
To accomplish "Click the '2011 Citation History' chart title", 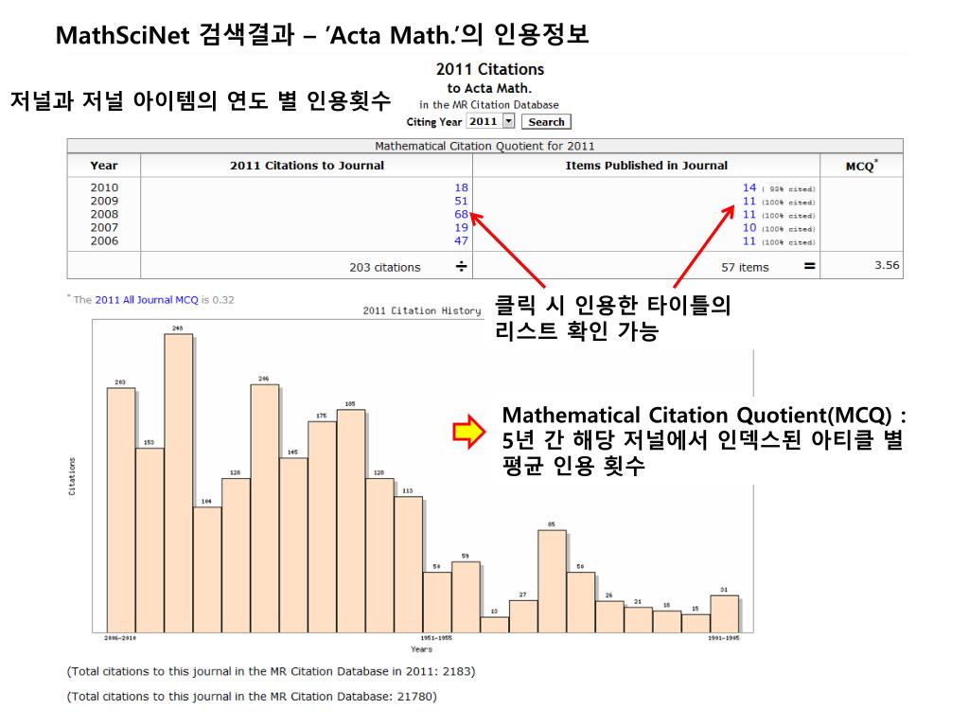I will coord(421,310).
